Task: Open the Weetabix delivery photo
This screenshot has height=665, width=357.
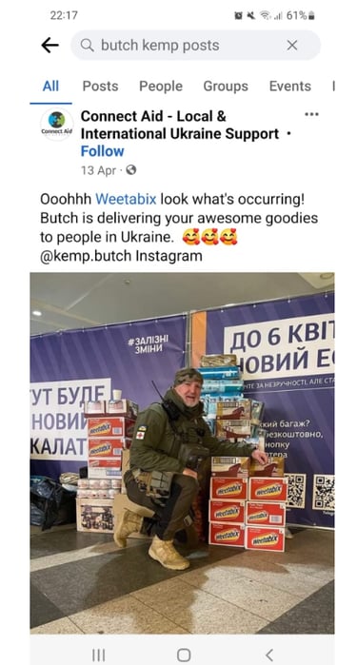Action: 182,453
